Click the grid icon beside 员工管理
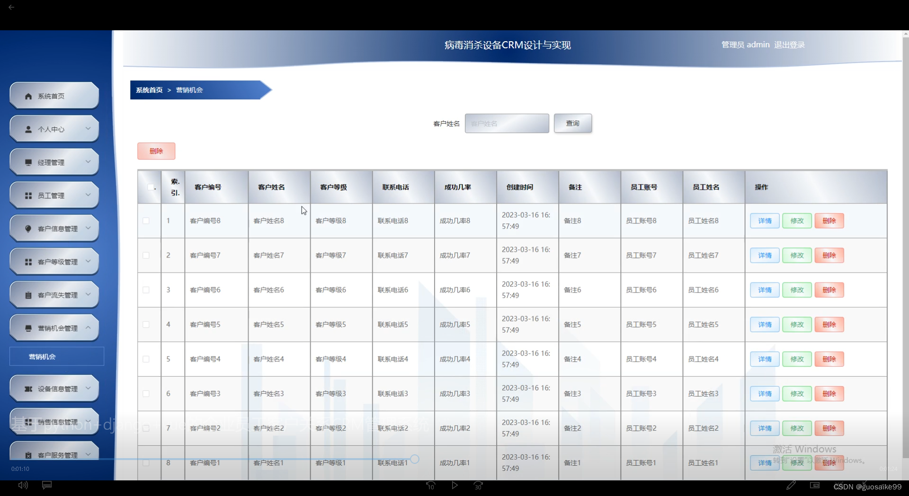 click(28, 195)
